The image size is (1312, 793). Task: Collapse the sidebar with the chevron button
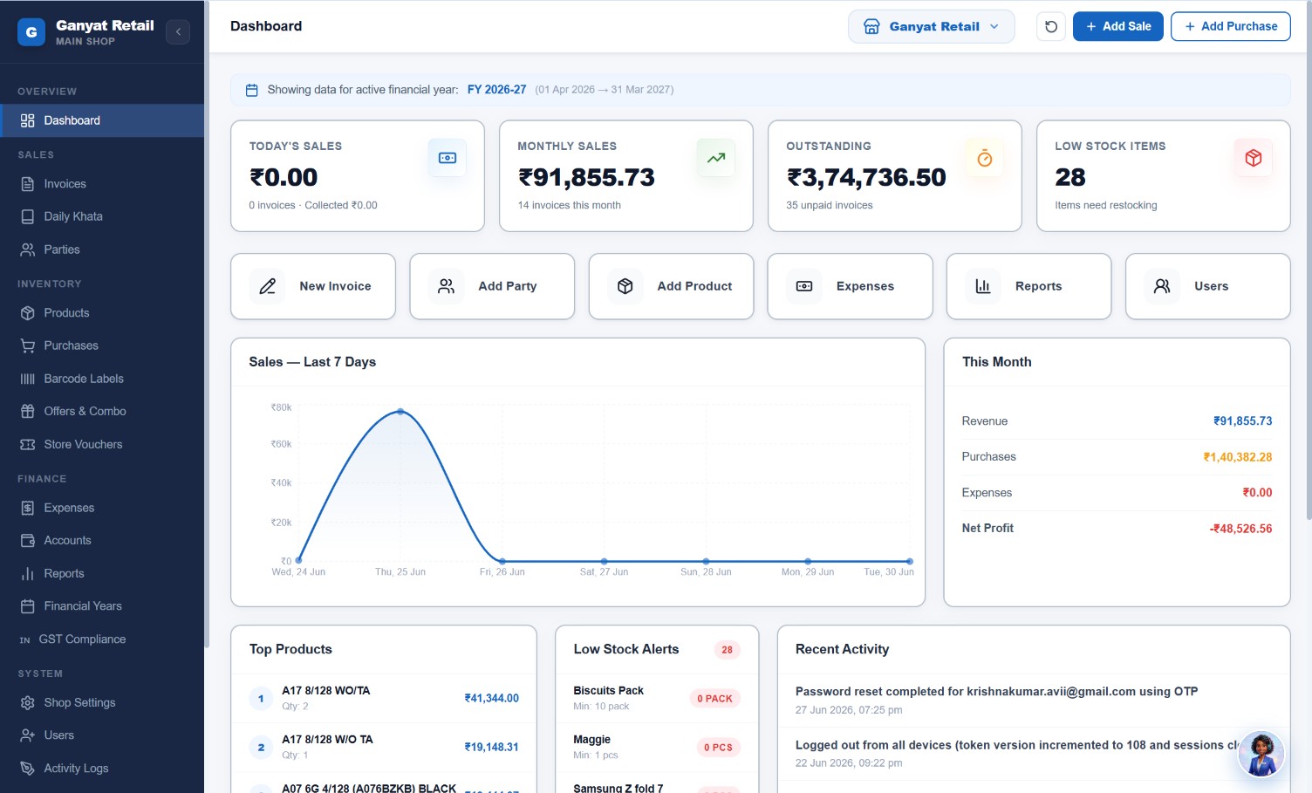coord(178,32)
